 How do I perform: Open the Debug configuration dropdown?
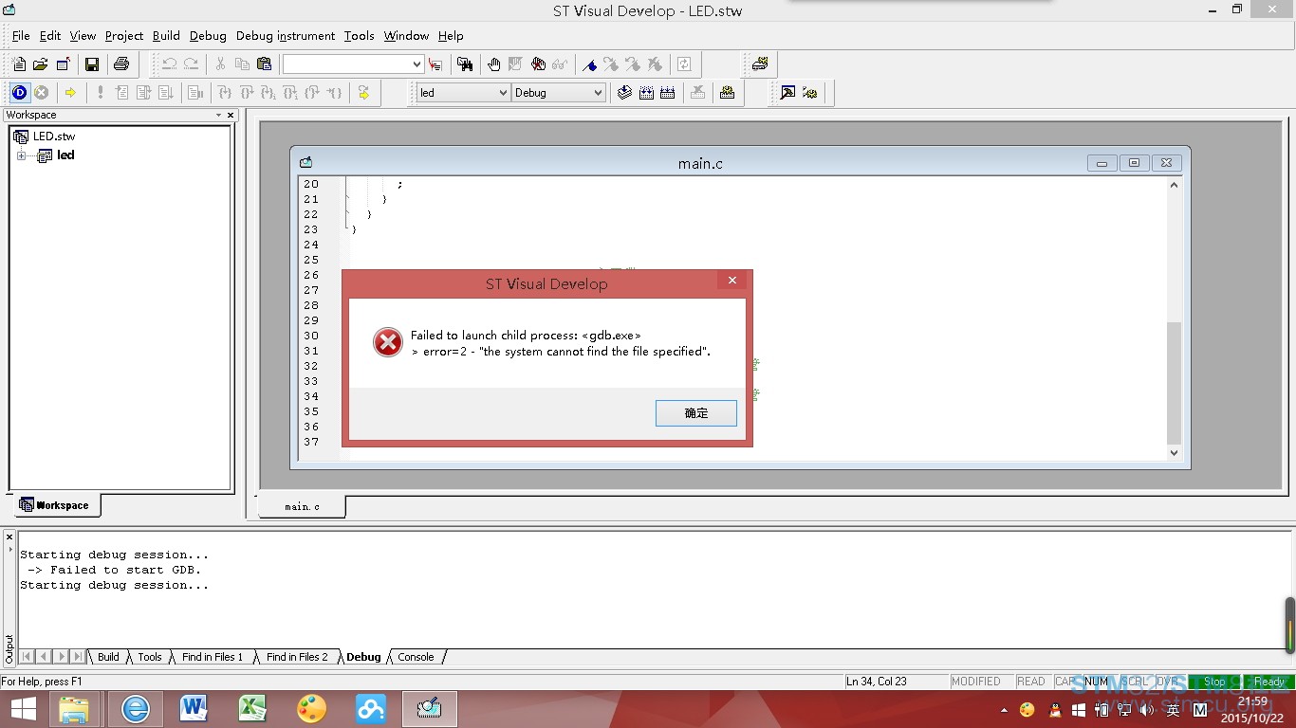point(598,92)
